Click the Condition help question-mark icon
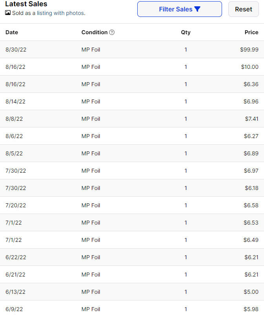Viewport: 264px width, 317px height. [112, 32]
